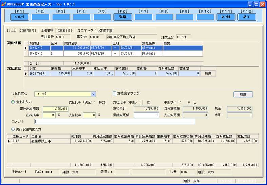Click the 出来高率 field showing 15

[x=49, y=115]
